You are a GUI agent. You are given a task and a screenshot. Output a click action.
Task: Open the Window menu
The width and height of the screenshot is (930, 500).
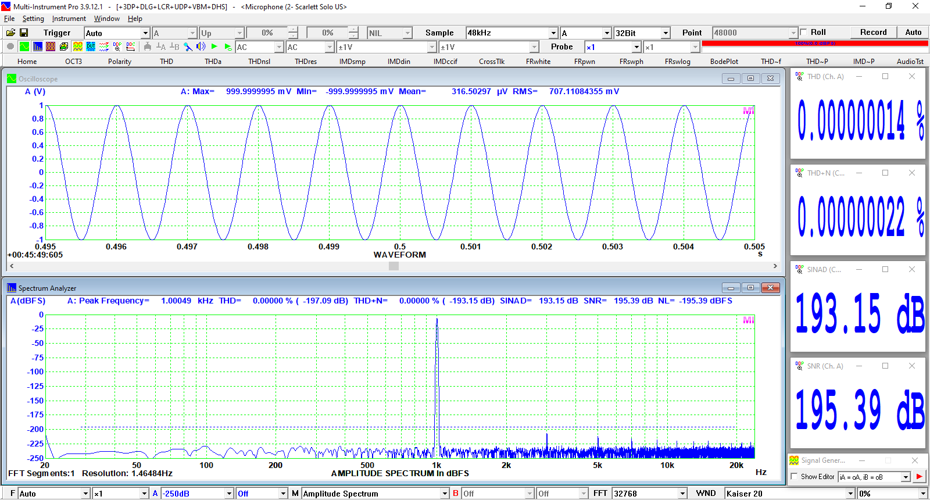click(107, 19)
